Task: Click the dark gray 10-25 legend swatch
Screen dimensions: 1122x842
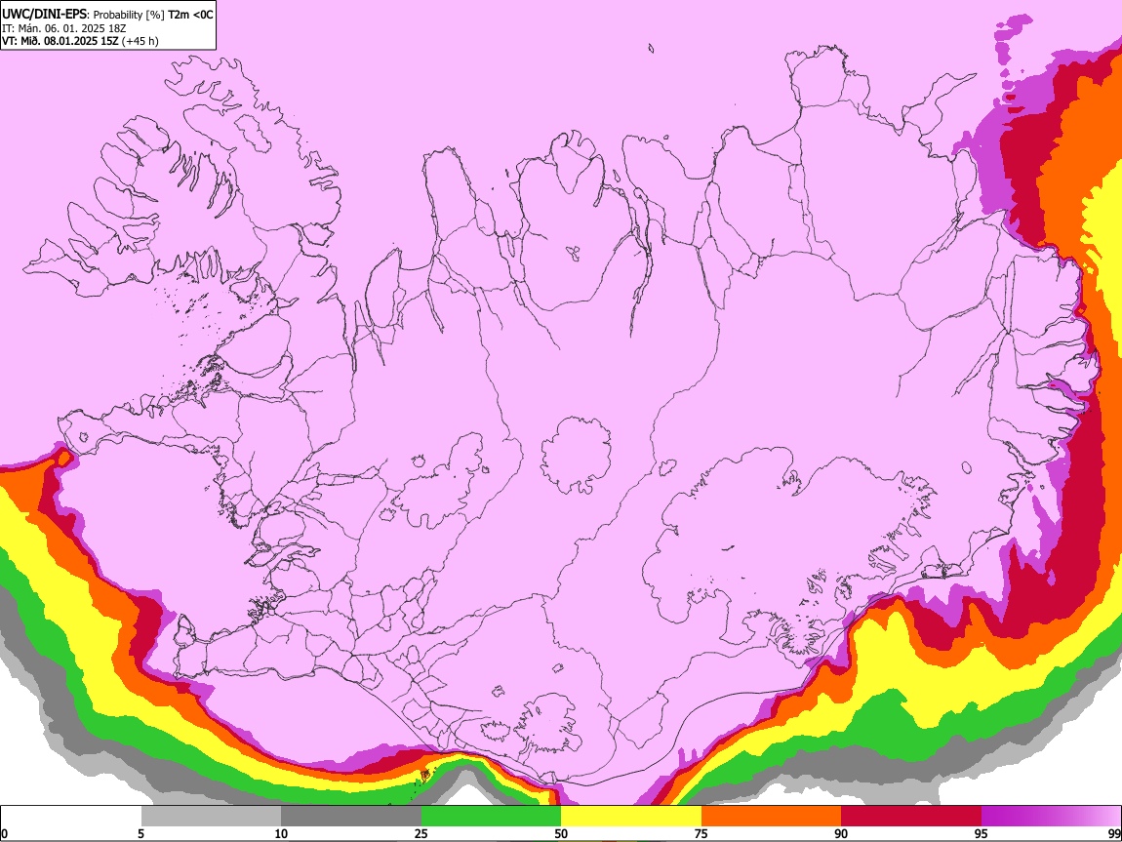Action: coord(351,817)
